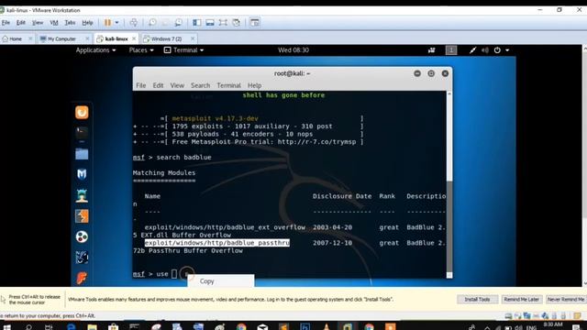Launch Burp Suite from the Kali dock
The image size is (587, 330).
point(82,216)
